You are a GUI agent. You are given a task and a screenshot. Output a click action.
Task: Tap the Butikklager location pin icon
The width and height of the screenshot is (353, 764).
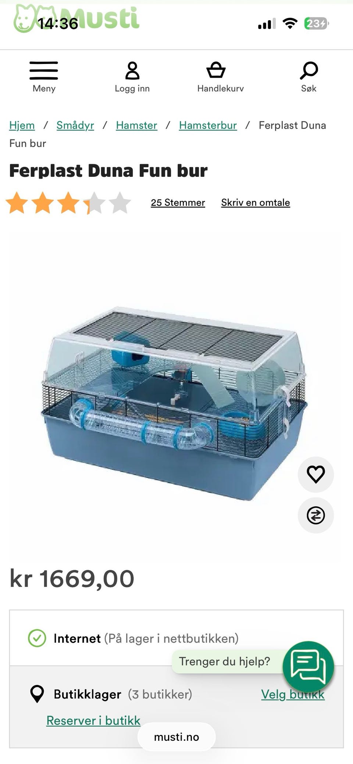[37, 694]
